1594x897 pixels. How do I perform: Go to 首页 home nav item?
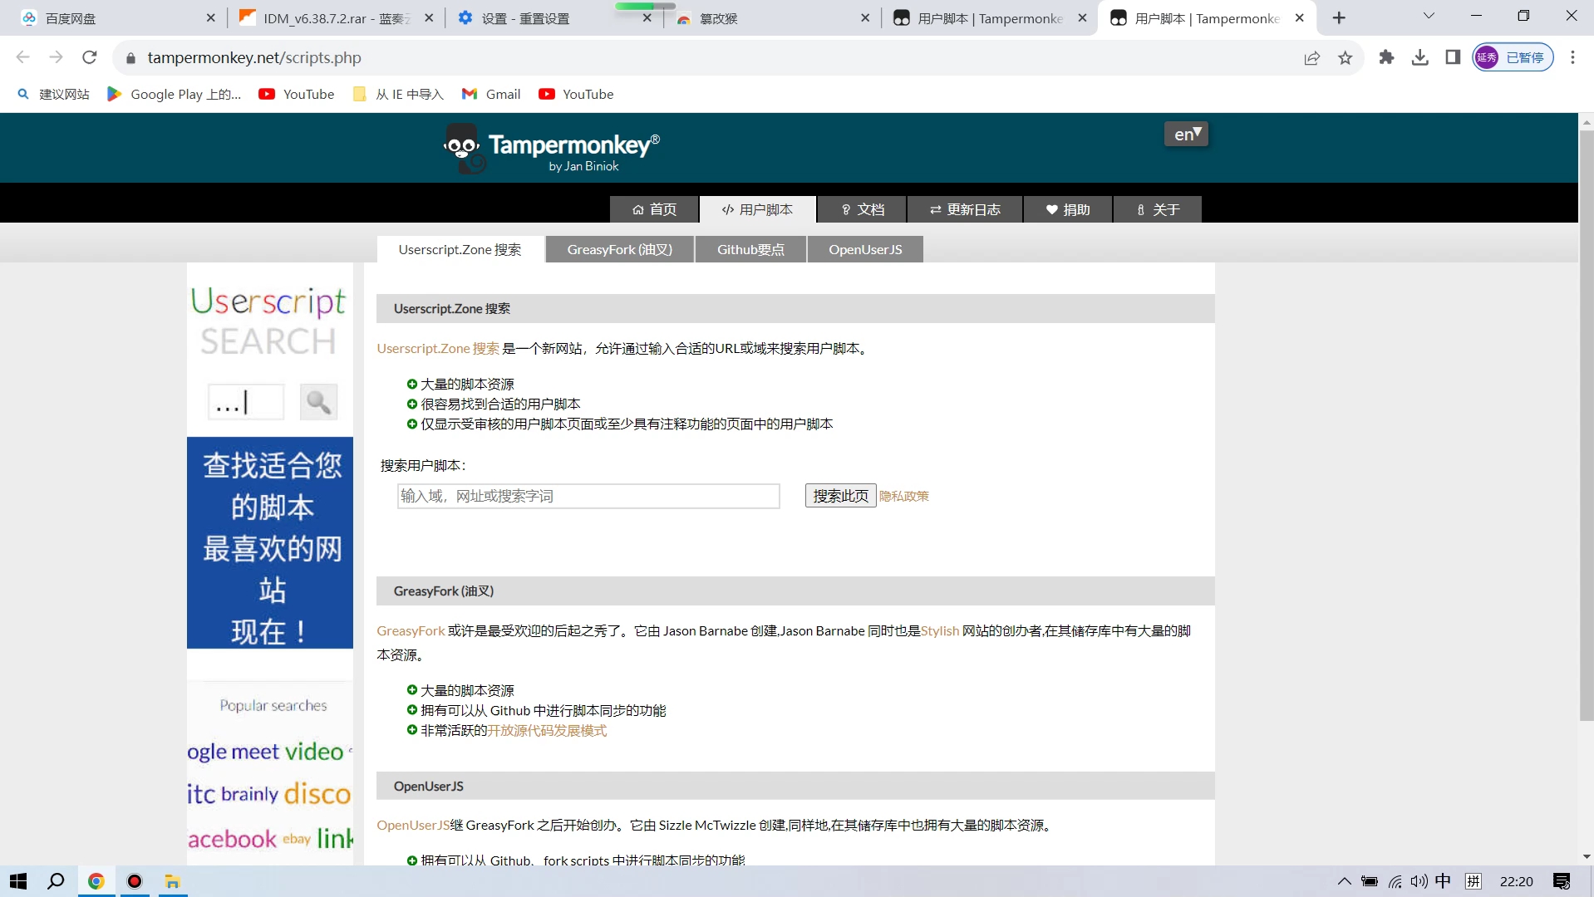tap(654, 209)
